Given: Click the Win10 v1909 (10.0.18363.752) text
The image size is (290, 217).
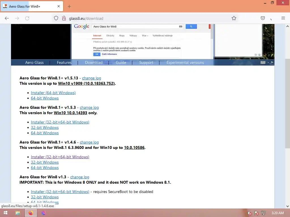Looking at the screenshot, I should [x=86, y=83].
